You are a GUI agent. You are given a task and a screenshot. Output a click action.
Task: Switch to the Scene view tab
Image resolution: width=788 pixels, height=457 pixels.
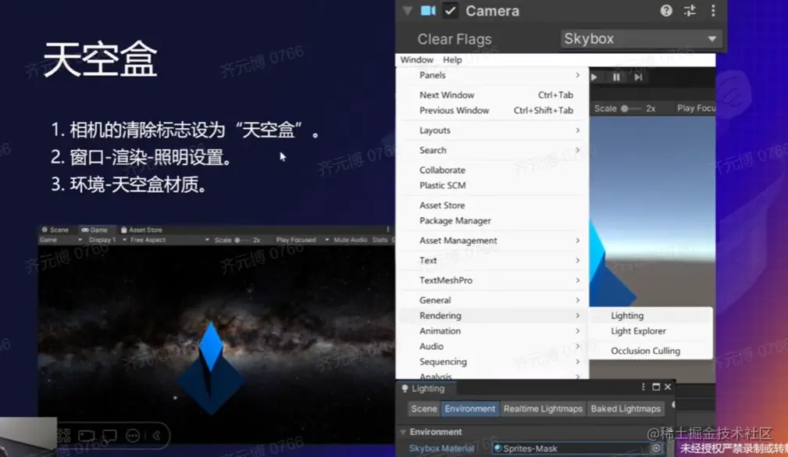55,230
